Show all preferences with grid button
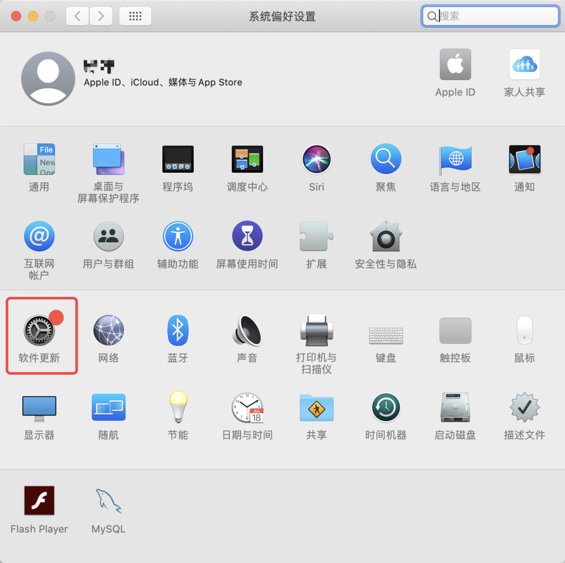 pos(135,16)
